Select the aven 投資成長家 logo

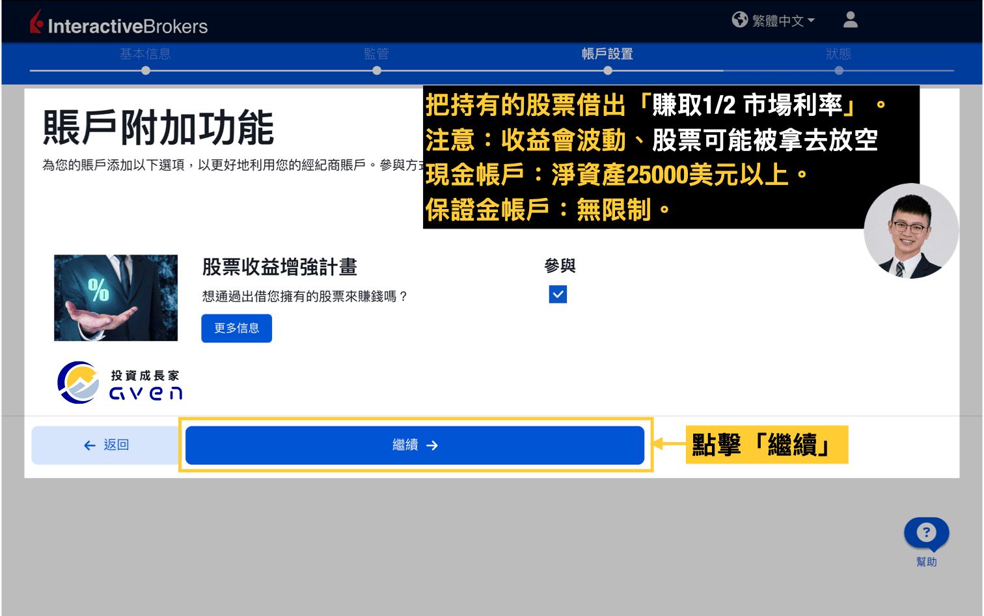(120, 382)
